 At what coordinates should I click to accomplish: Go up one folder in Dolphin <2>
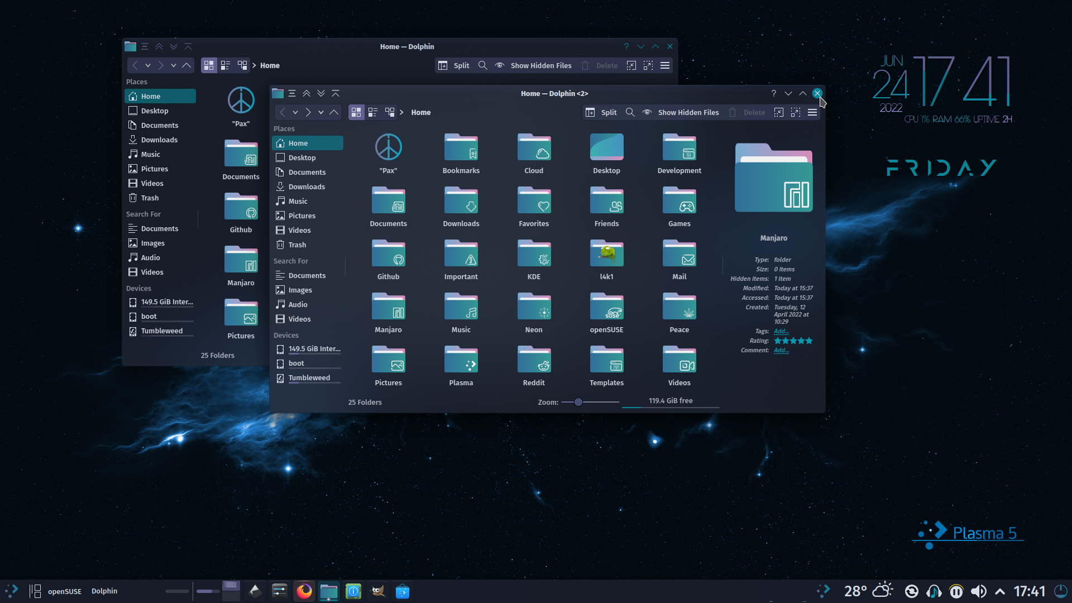334,112
